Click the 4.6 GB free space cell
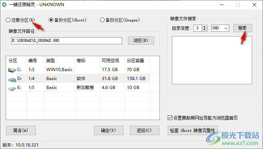The image size is (263, 149). pyautogui.click(x=108, y=88)
